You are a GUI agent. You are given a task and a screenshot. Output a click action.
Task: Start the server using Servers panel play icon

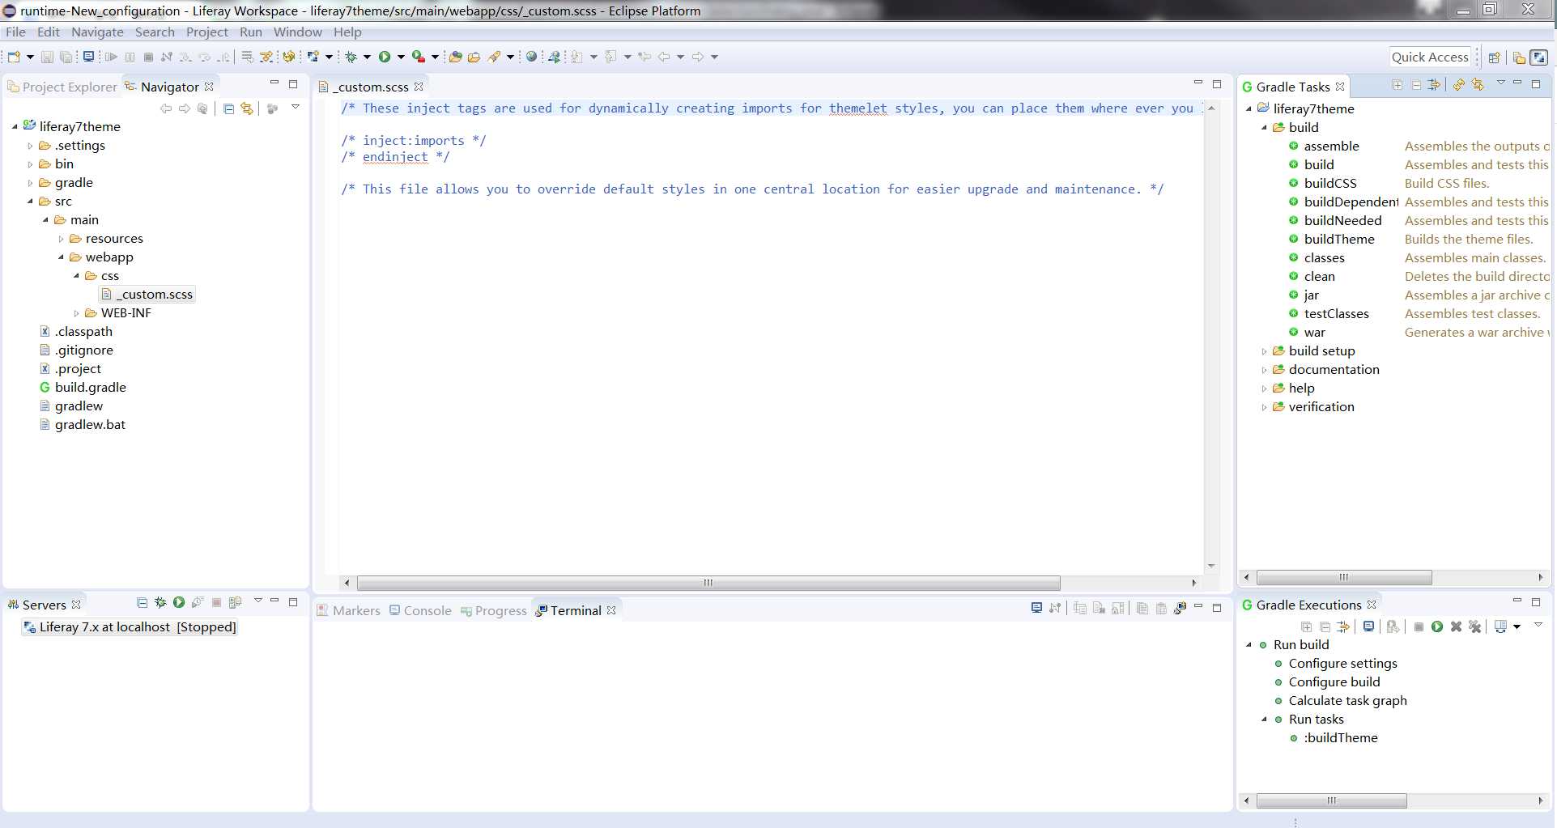tap(179, 602)
